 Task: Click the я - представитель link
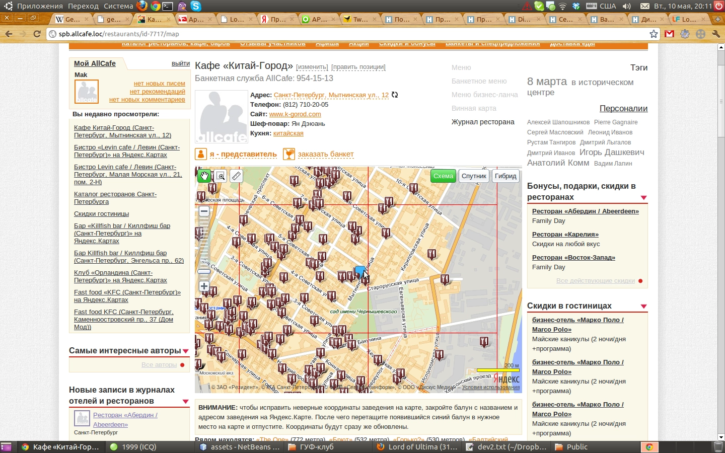(x=243, y=154)
